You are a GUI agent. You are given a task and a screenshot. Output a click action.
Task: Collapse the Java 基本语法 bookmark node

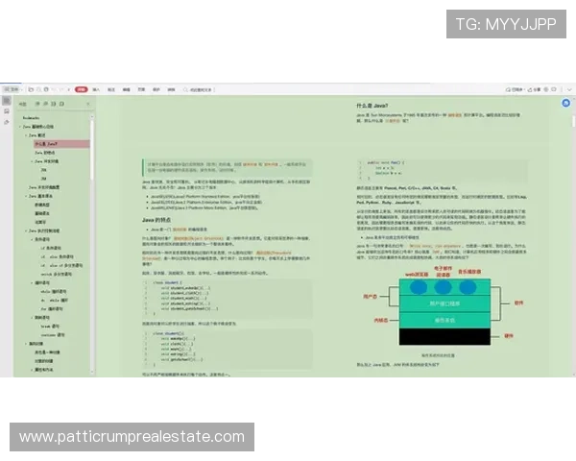point(26,196)
